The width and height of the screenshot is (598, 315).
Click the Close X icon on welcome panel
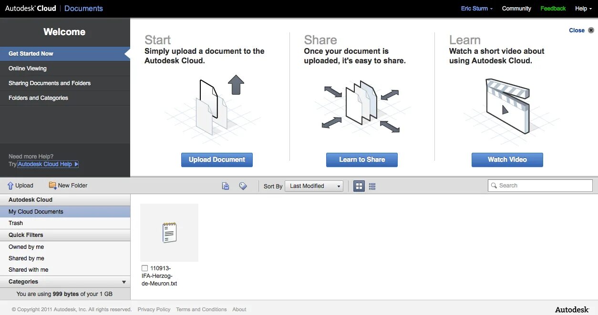[591, 30]
